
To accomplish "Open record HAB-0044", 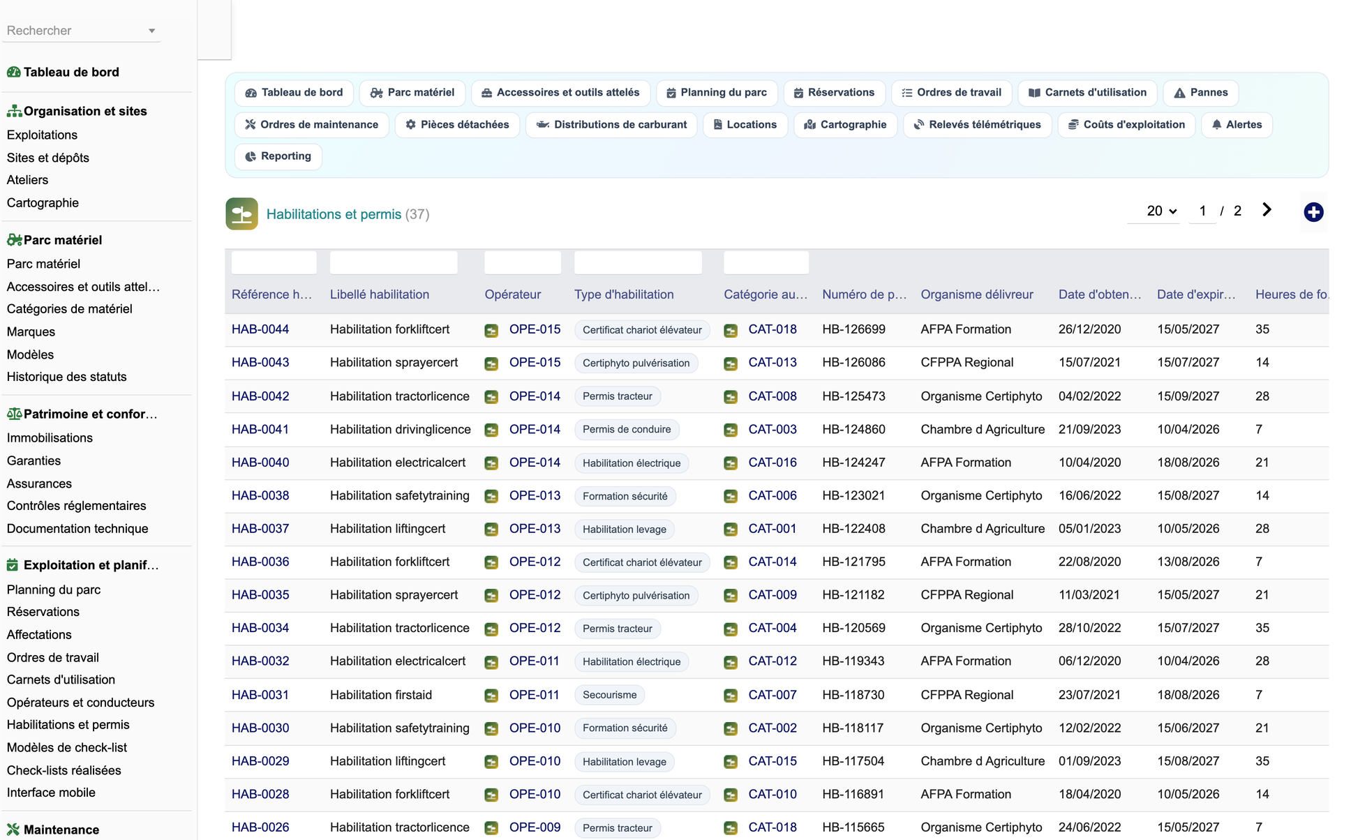I will click(260, 329).
